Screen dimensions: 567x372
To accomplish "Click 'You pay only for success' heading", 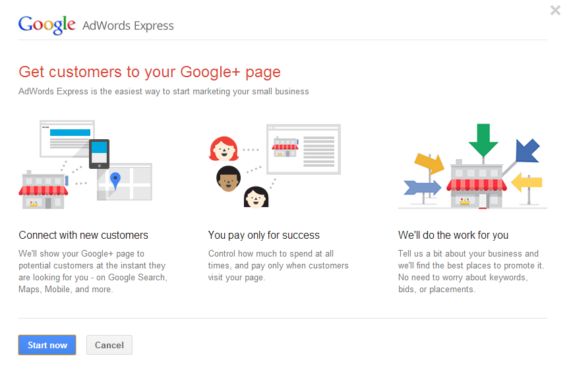I will click(264, 235).
